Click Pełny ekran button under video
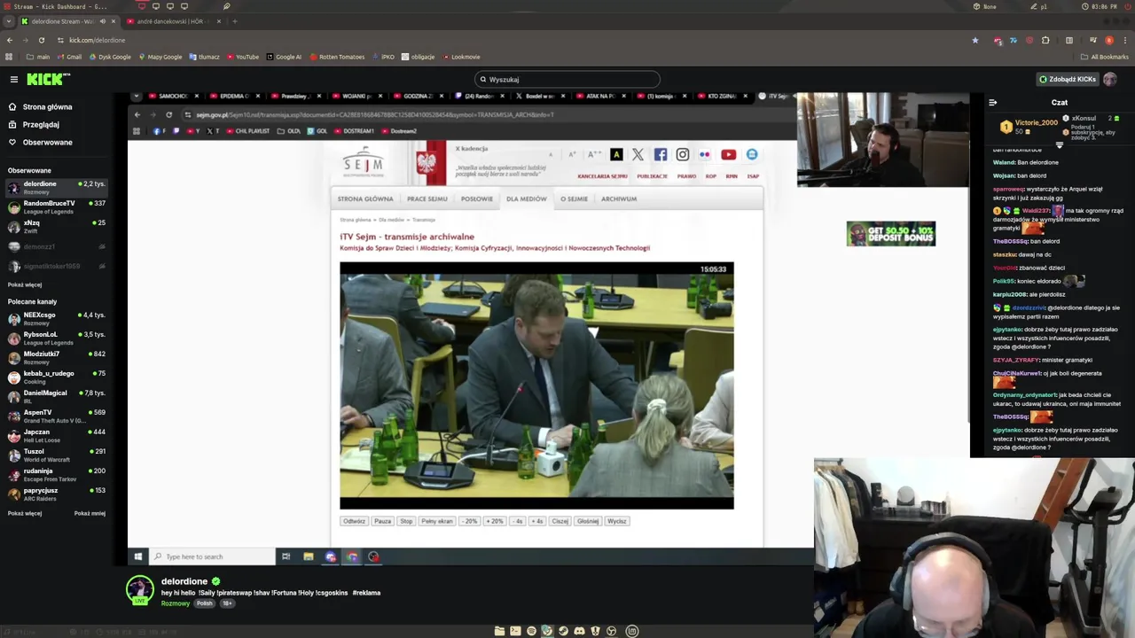This screenshot has width=1135, height=638. [x=436, y=521]
